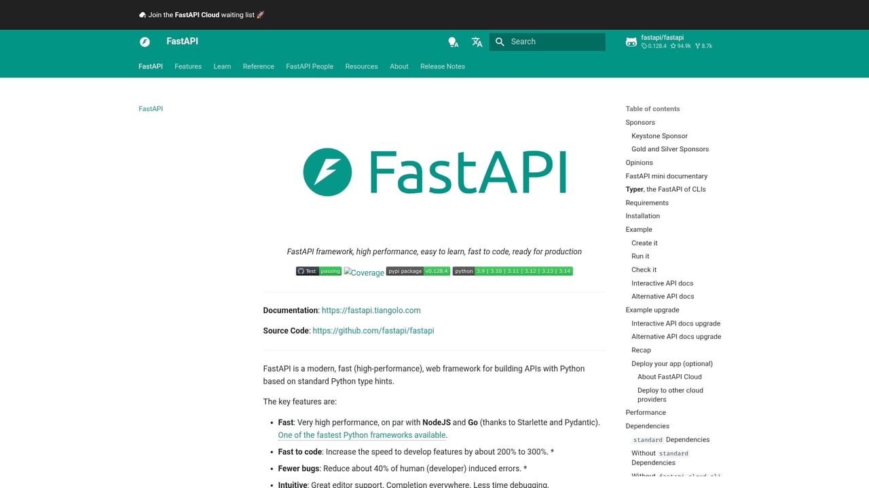
Task: Open the https://fastapi.tiangolo.com documentation link
Action: tap(371, 310)
